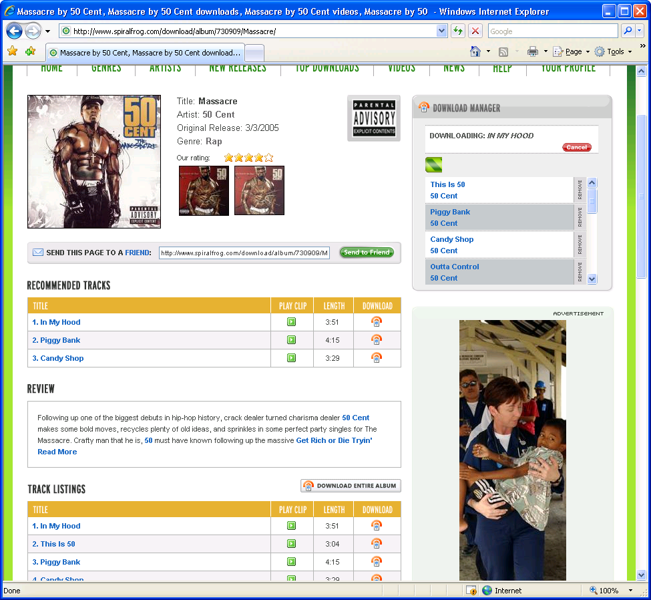Screen dimensions: 651x600
Task: Remove Candy Shop from download queue
Action: click(x=580, y=245)
